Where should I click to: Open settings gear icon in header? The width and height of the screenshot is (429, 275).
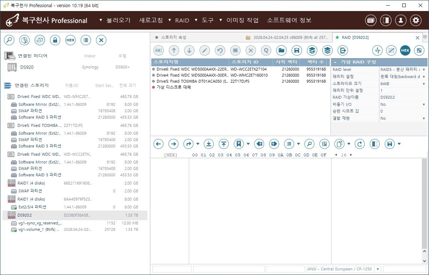pyautogui.click(x=416, y=20)
